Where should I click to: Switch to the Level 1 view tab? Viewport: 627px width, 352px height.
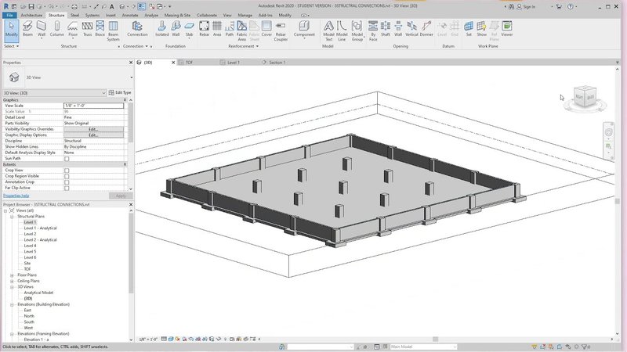[x=233, y=63]
